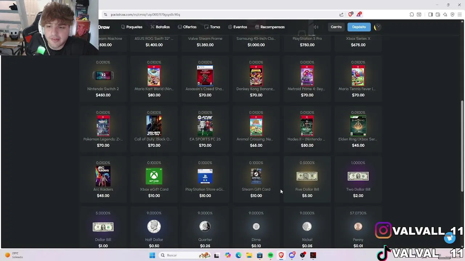Open the Eventos page
The image size is (465, 261).
coord(238,27)
